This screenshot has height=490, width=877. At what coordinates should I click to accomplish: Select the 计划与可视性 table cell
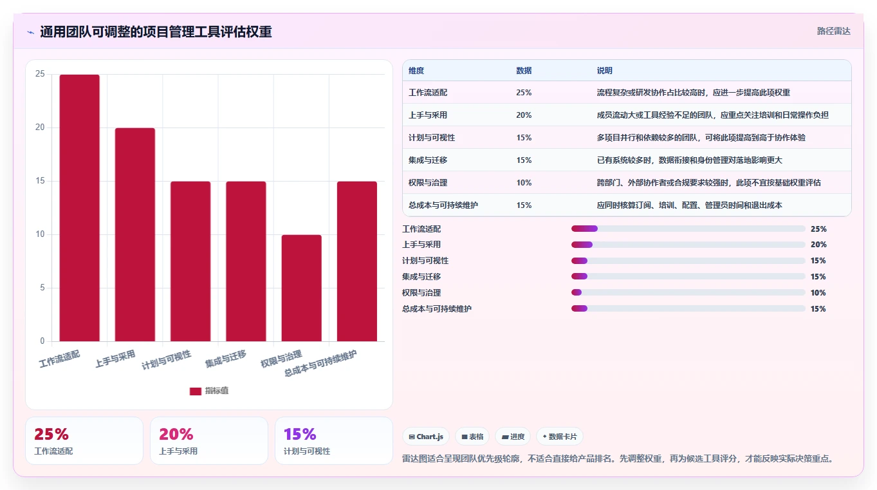click(x=456, y=138)
